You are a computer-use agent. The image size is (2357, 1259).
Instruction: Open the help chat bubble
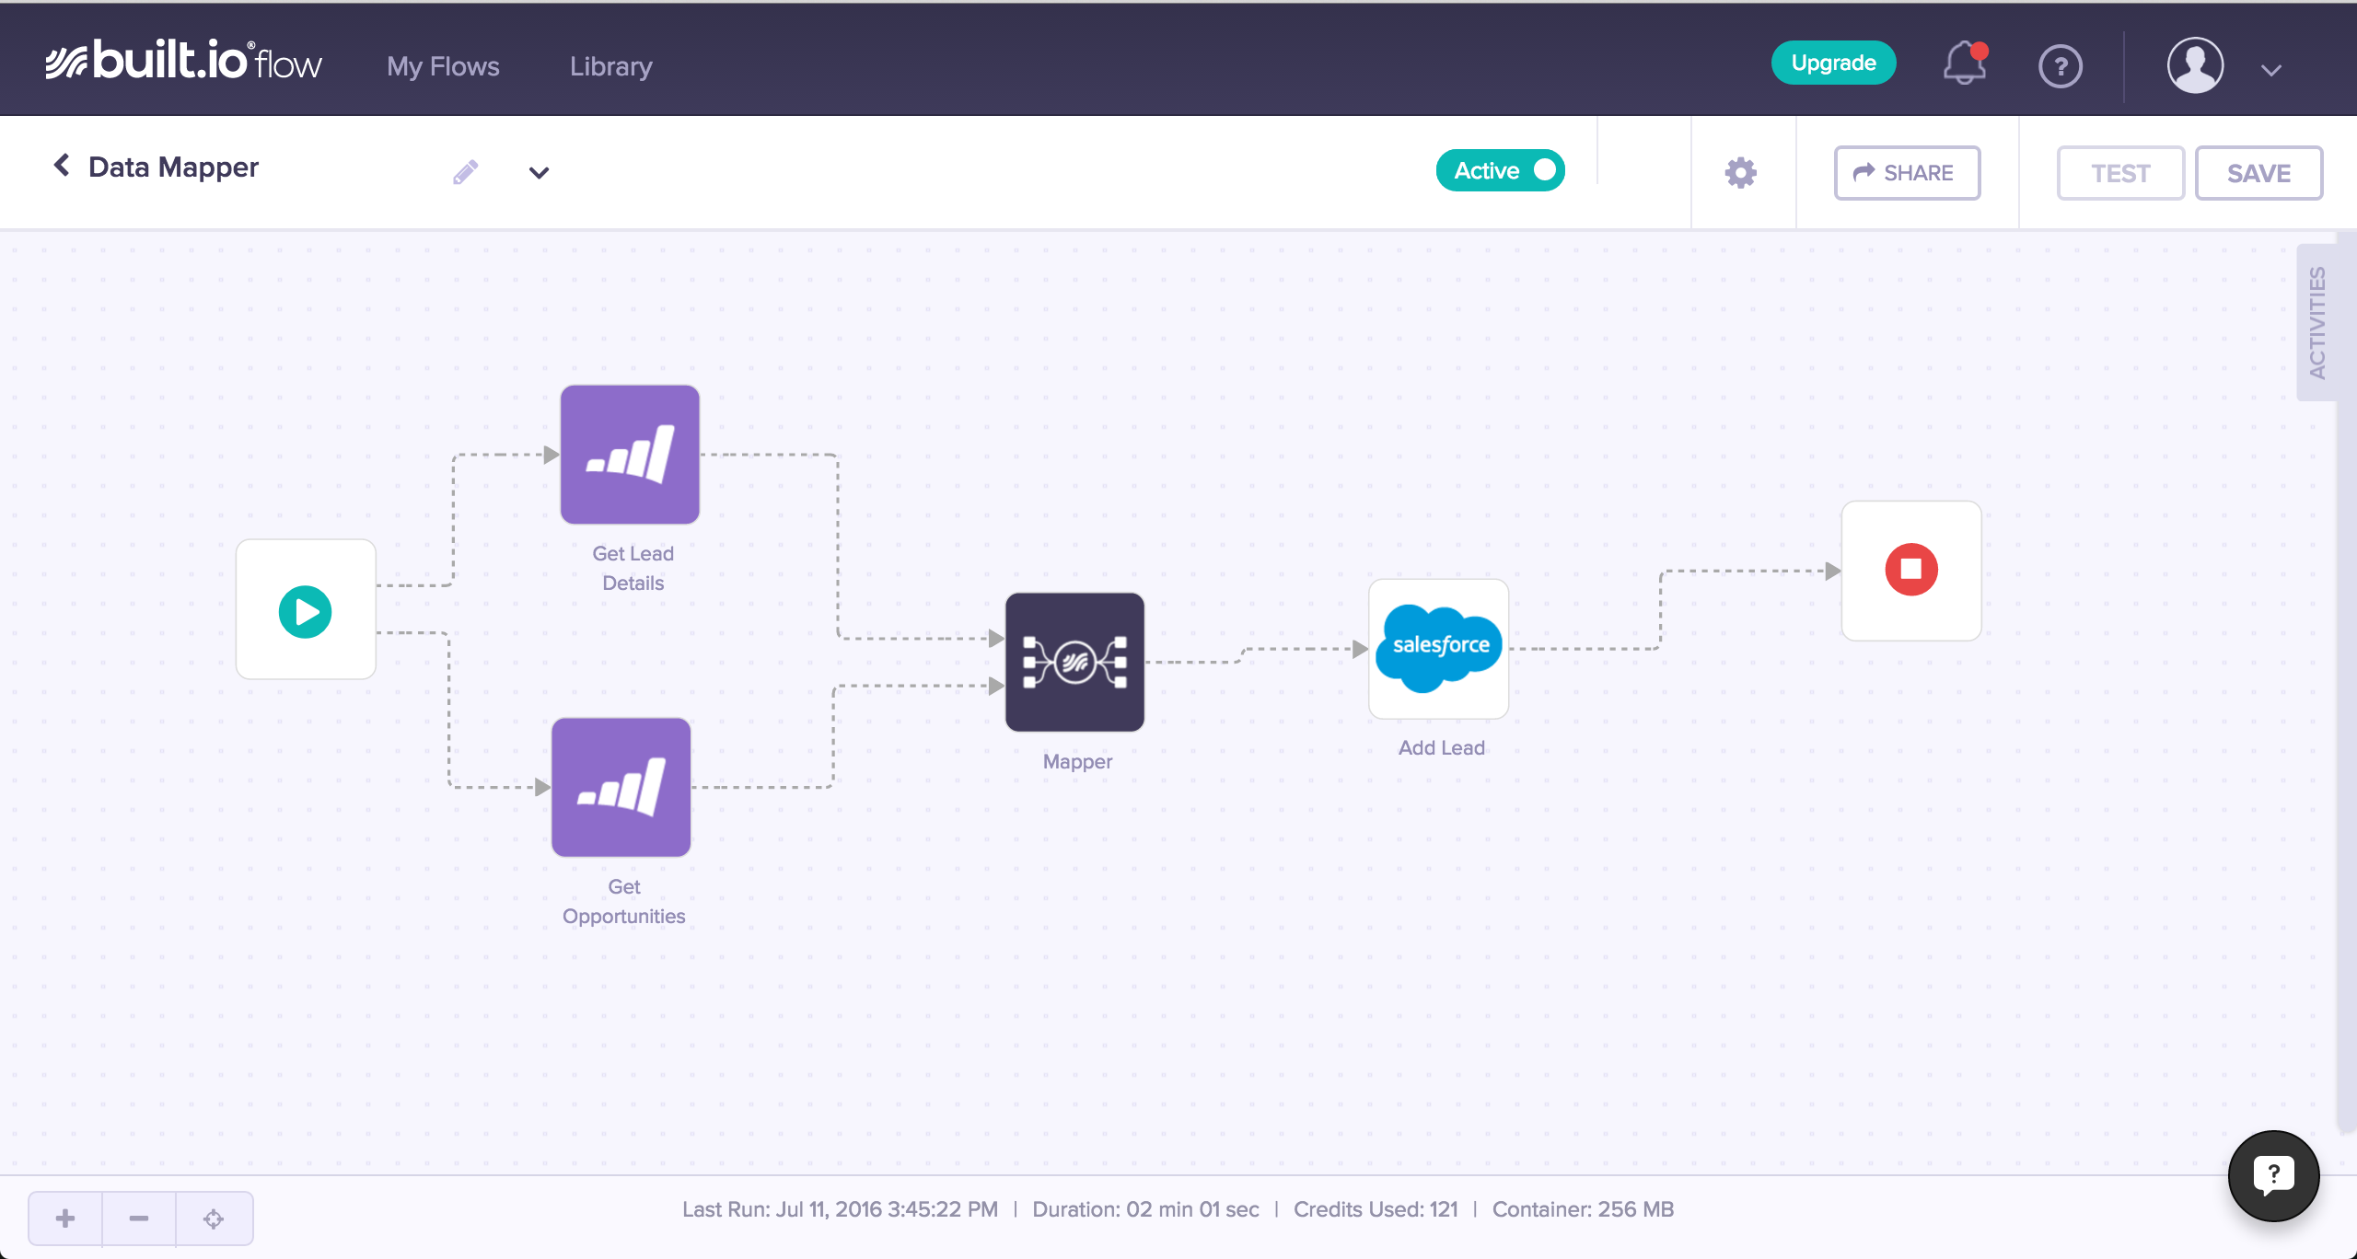pos(2272,1175)
